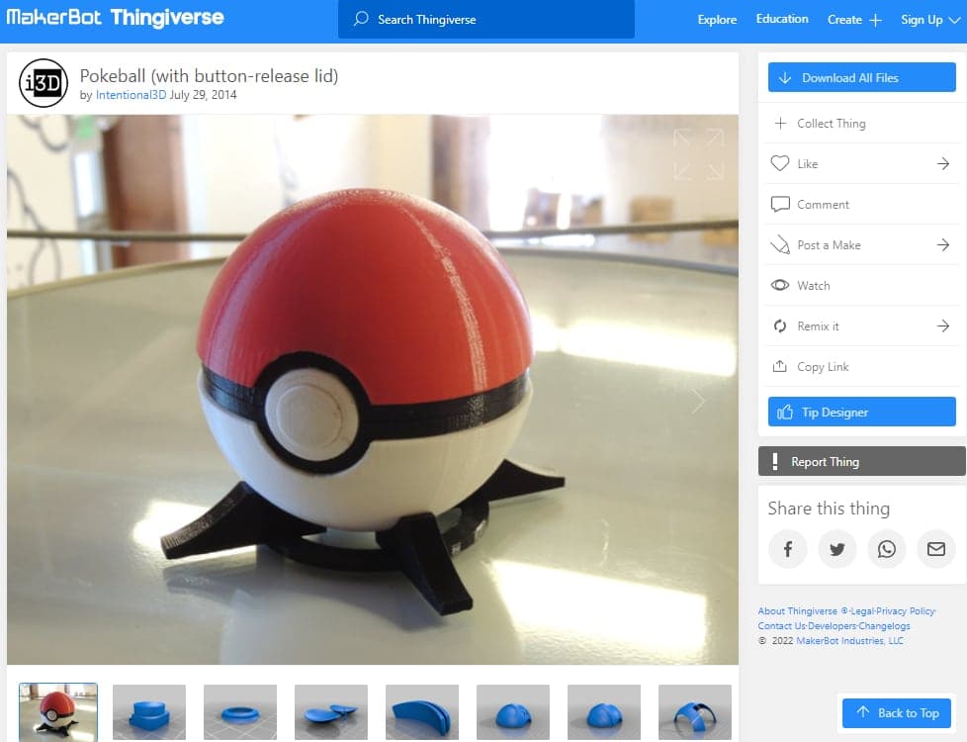Click the Report Thing exclamation icon
The height and width of the screenshot is (742, 967).
tap(775, 461)
